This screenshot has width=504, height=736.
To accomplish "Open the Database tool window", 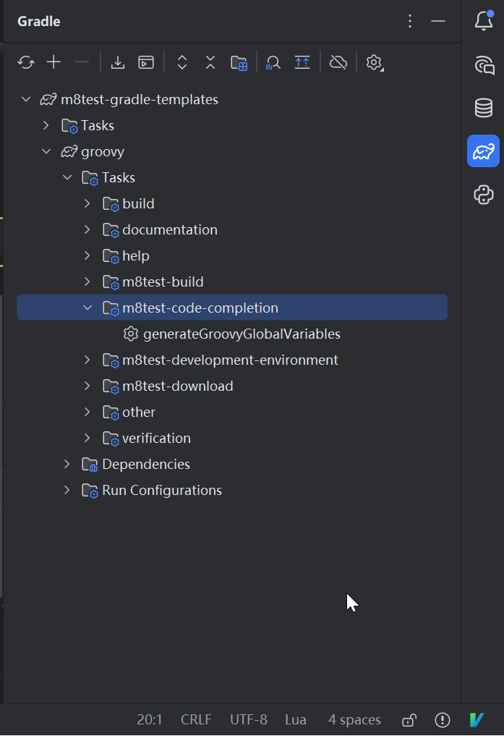I will tap(483, 108).
